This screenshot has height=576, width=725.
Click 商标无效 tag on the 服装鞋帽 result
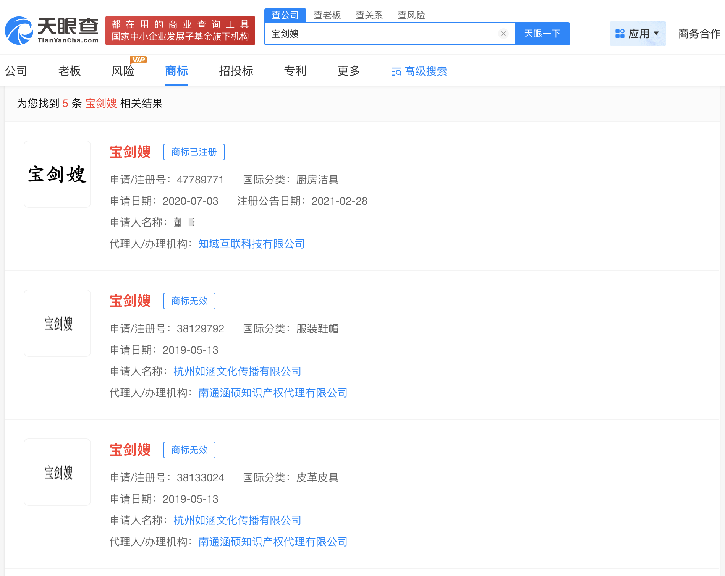tap(189, 301)
